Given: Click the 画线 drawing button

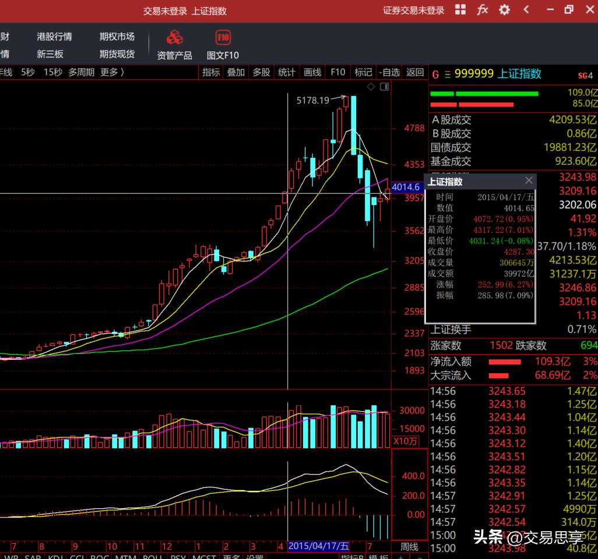Looking at the screenshot, I should tap(312, 72).
